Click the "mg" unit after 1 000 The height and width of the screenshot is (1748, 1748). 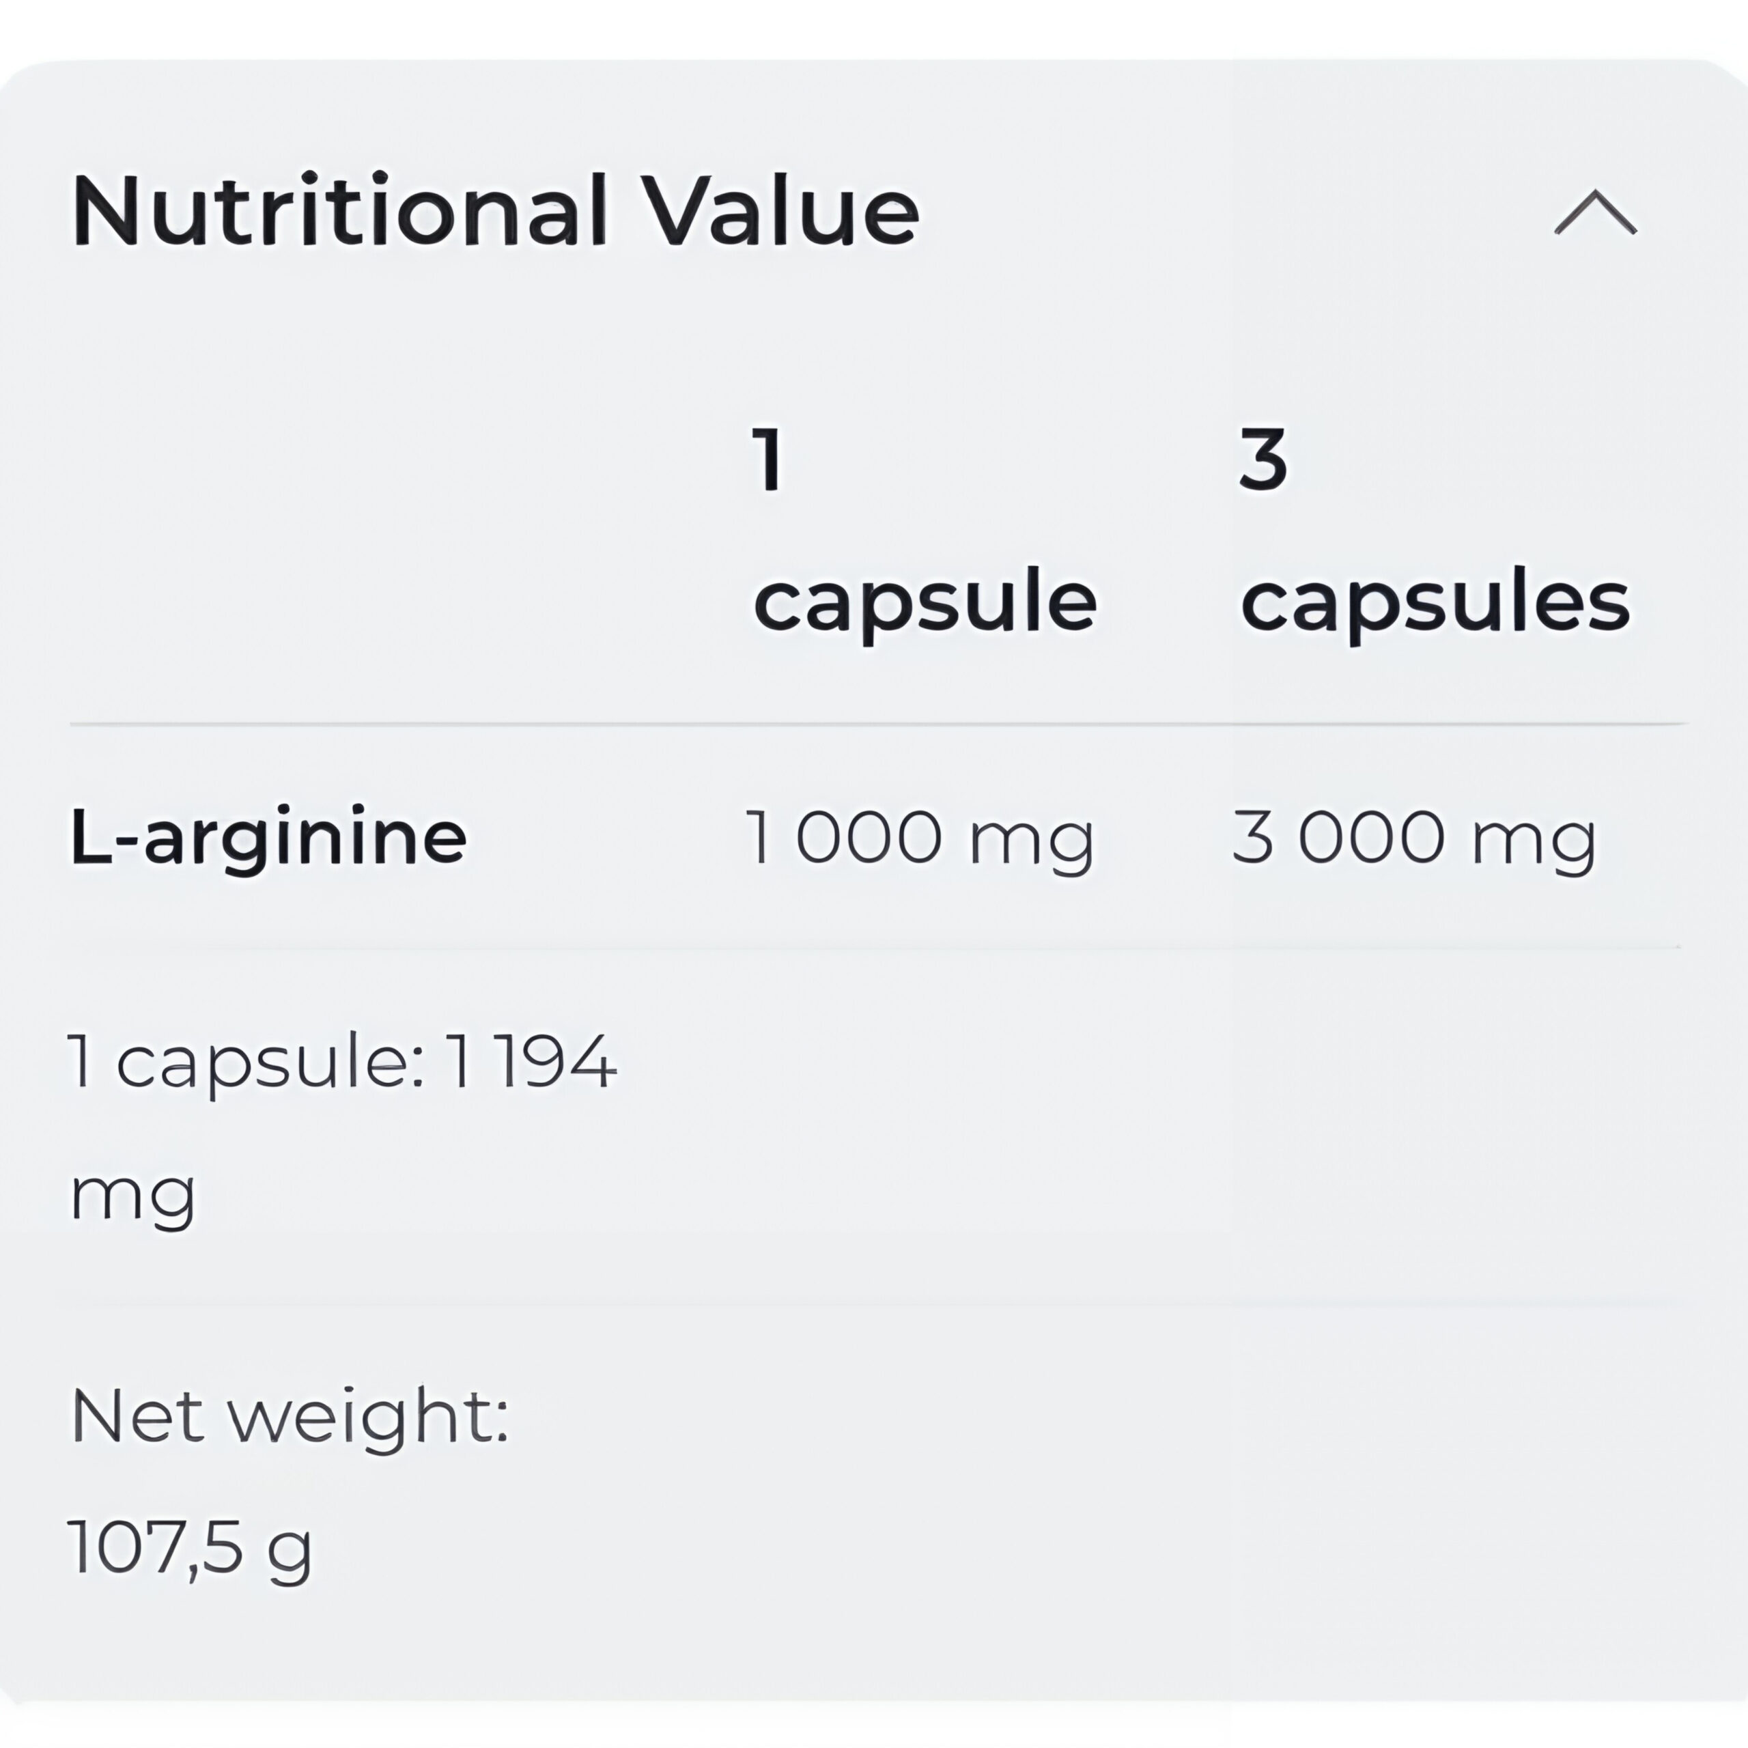point(1030,841)
